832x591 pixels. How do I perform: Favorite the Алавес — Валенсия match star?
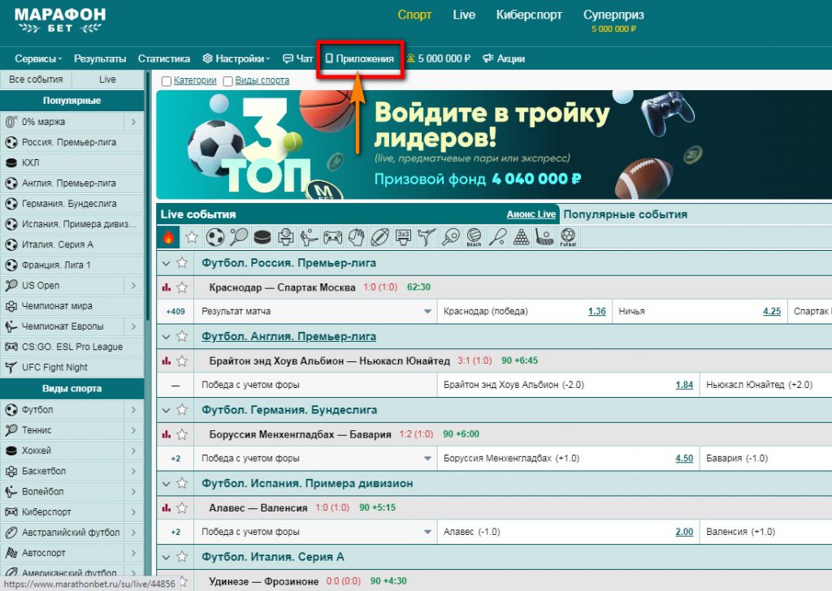point(182,508)
